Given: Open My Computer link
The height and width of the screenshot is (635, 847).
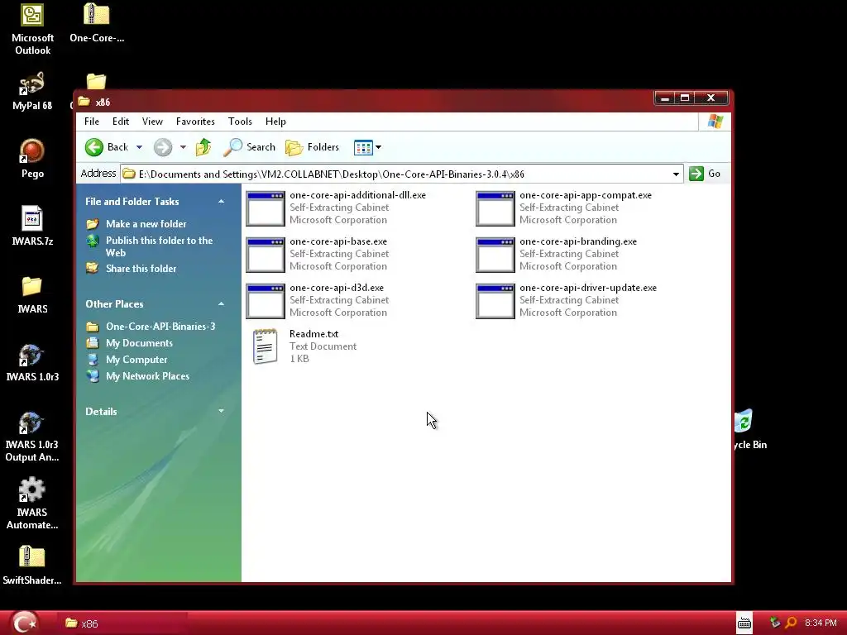Looking at the screenshot, I should click(136, 360).
